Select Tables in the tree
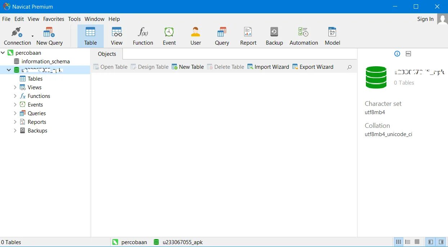Screen dimensions: 448x247 point(35,79)
